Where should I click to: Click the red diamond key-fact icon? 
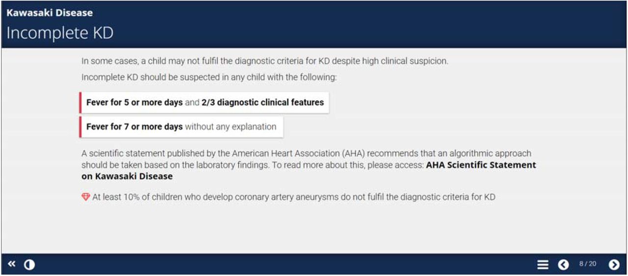click(86, 197)
